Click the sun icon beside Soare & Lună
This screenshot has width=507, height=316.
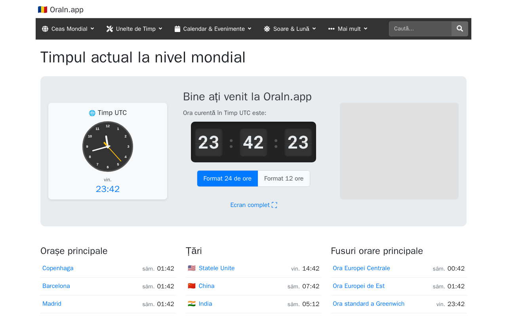click(267, 29)
